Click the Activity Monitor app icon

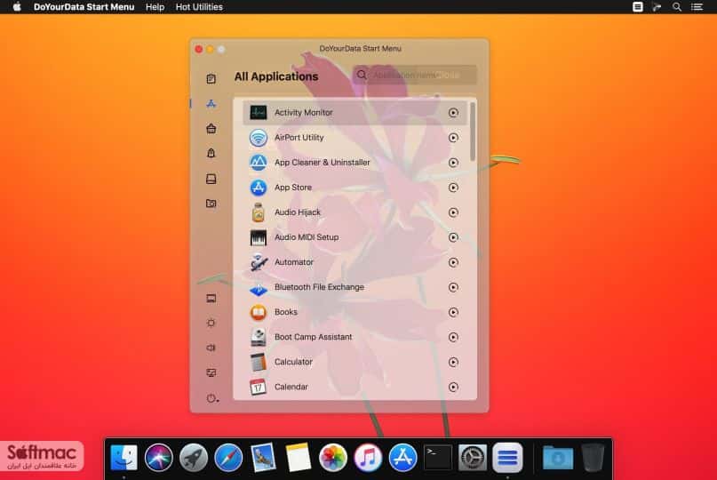[x=259, y=112]
